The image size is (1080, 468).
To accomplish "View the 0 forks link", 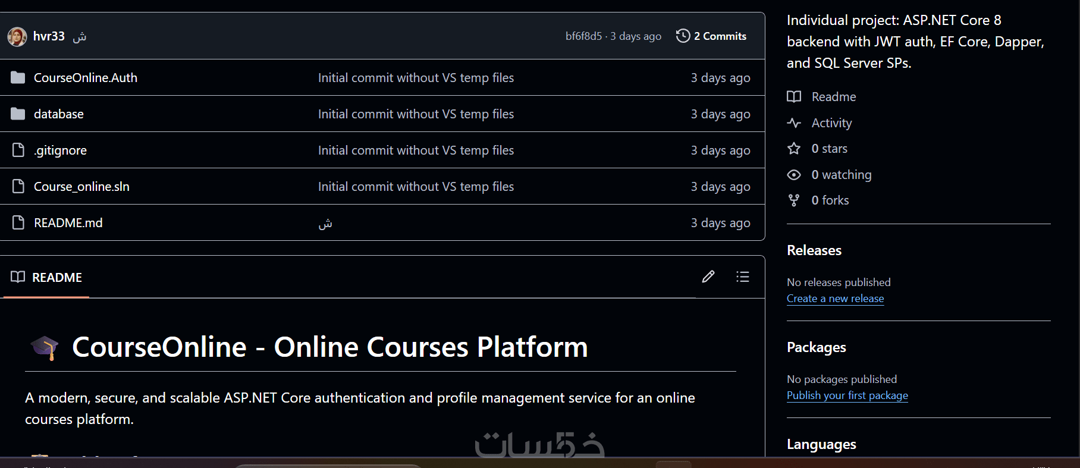I will pos(830,200).
